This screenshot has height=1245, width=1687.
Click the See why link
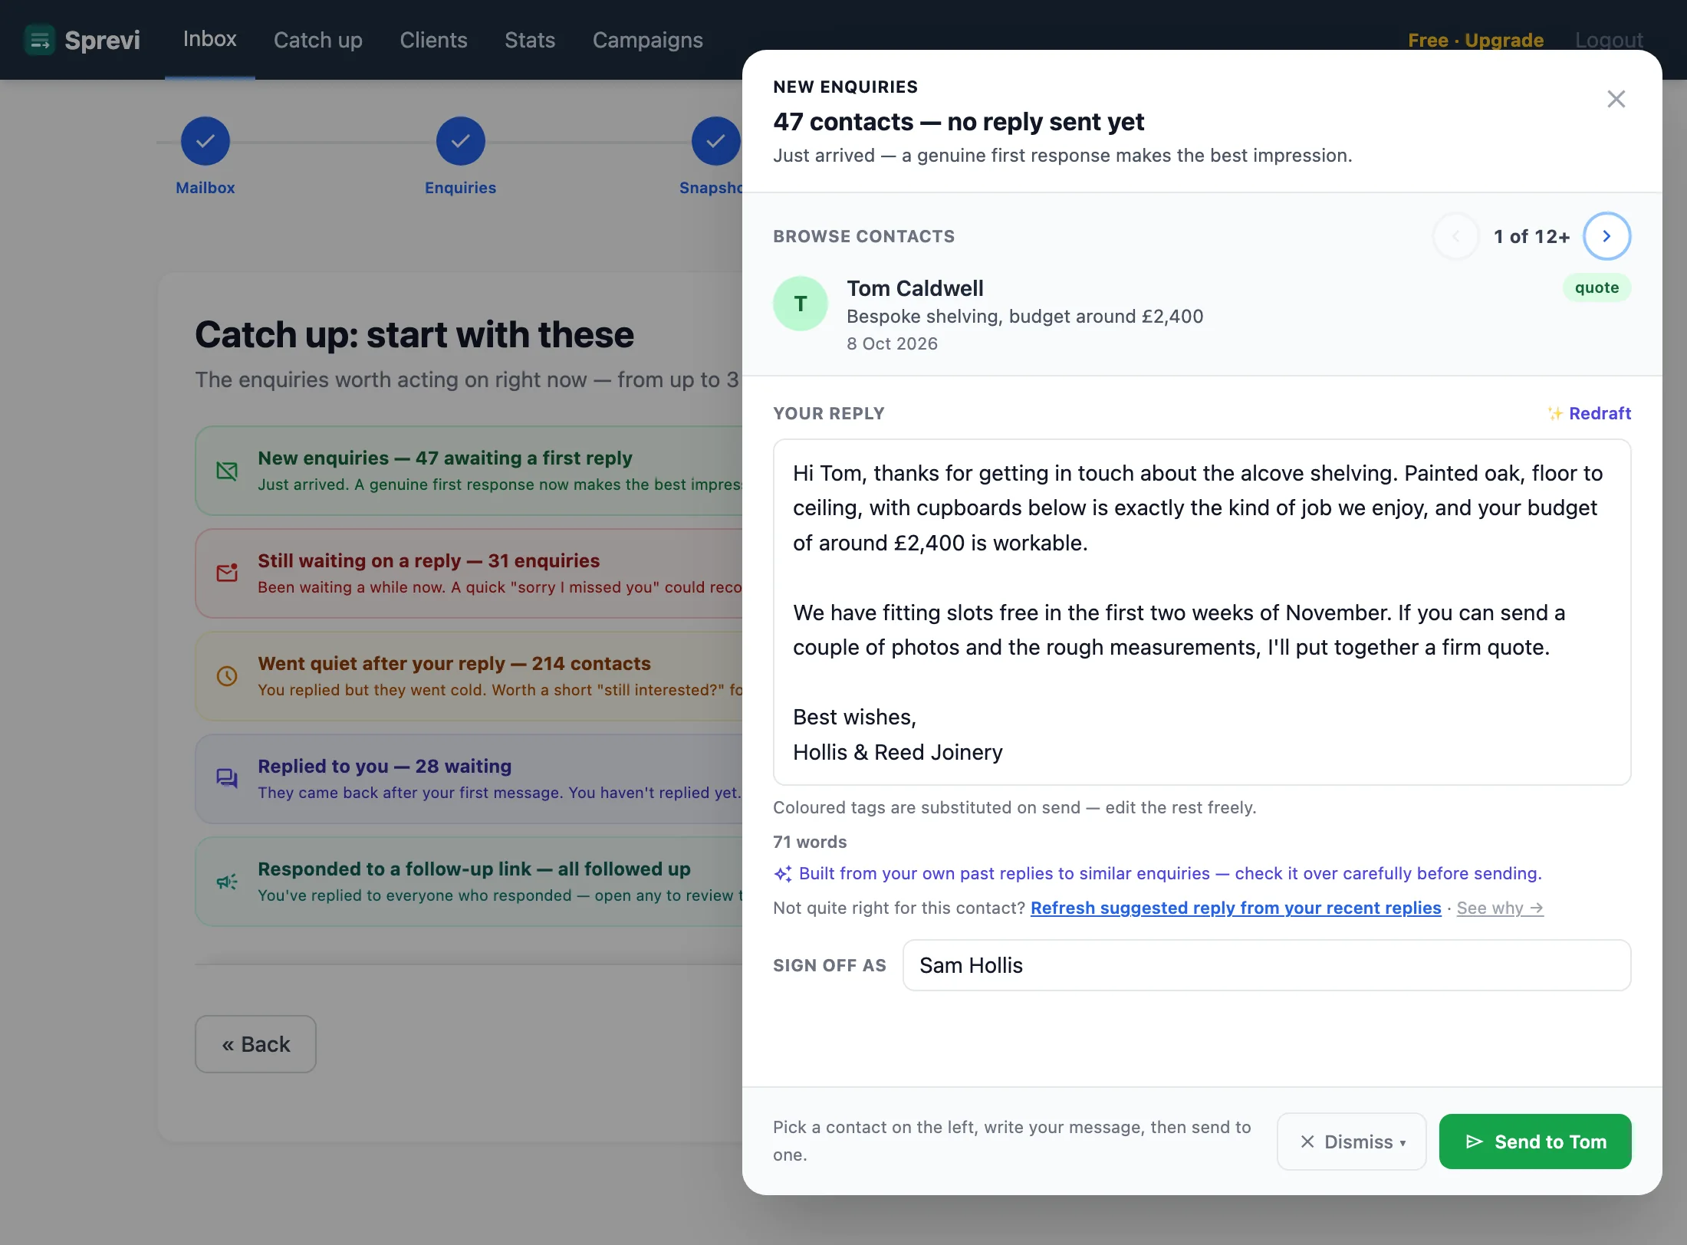click(x=1500, y=908)
